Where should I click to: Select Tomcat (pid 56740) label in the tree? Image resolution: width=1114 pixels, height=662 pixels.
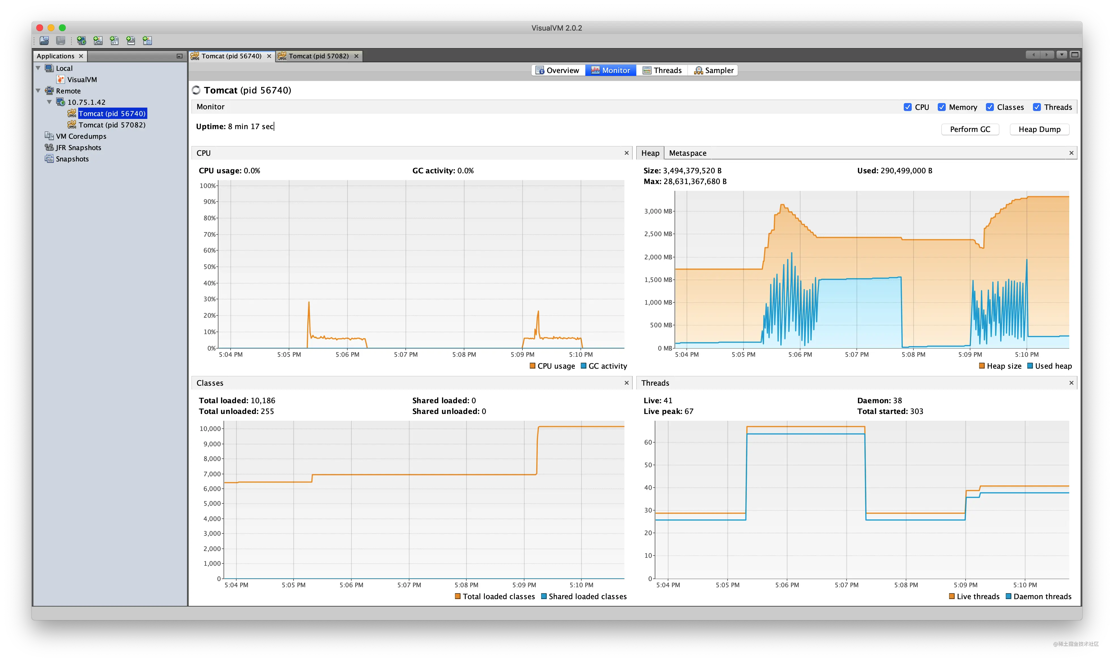coord(112,114)
